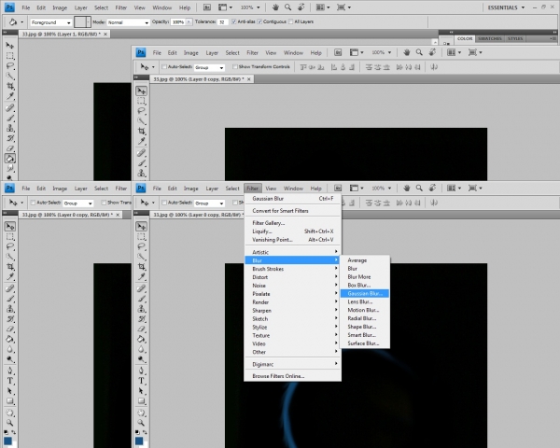
Task: Select the Type tool in bottom-left toolbox
Action: pyautogui.click(x=10, y=381)
